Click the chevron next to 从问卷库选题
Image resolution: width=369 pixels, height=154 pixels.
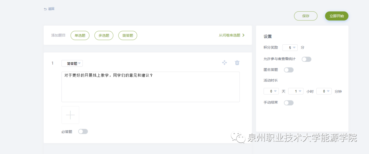click(x=243, y=35)
